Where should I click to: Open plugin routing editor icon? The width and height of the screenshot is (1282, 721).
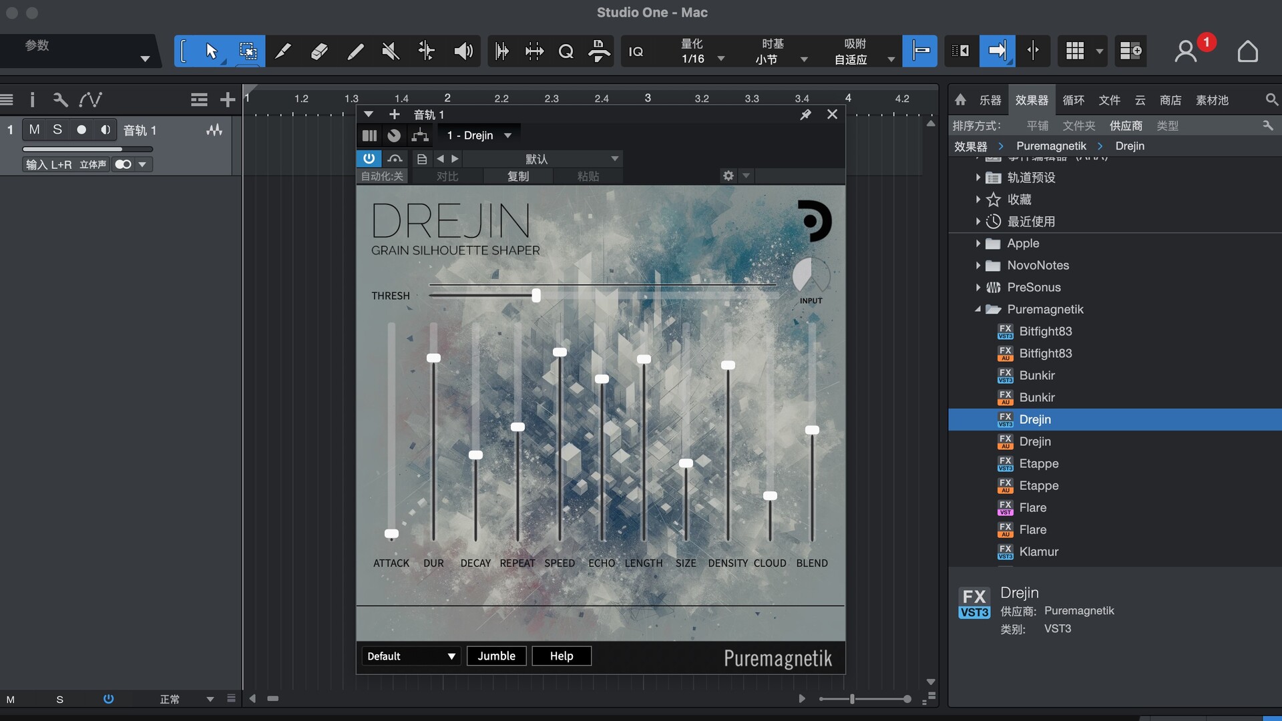420,136
